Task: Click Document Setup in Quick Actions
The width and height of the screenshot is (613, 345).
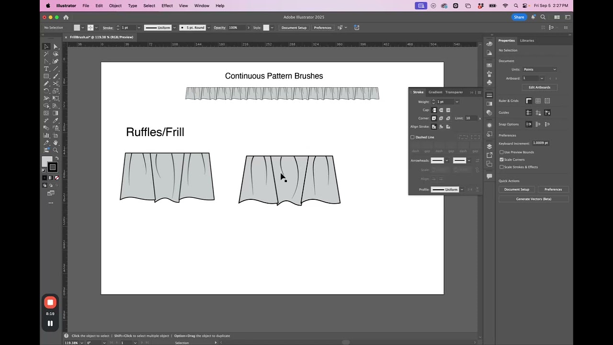Action: click(517, 189)
